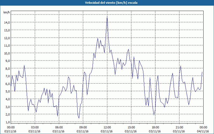
Task: Click the '5,0' y-axis label
Action: (x=7, y=91)
